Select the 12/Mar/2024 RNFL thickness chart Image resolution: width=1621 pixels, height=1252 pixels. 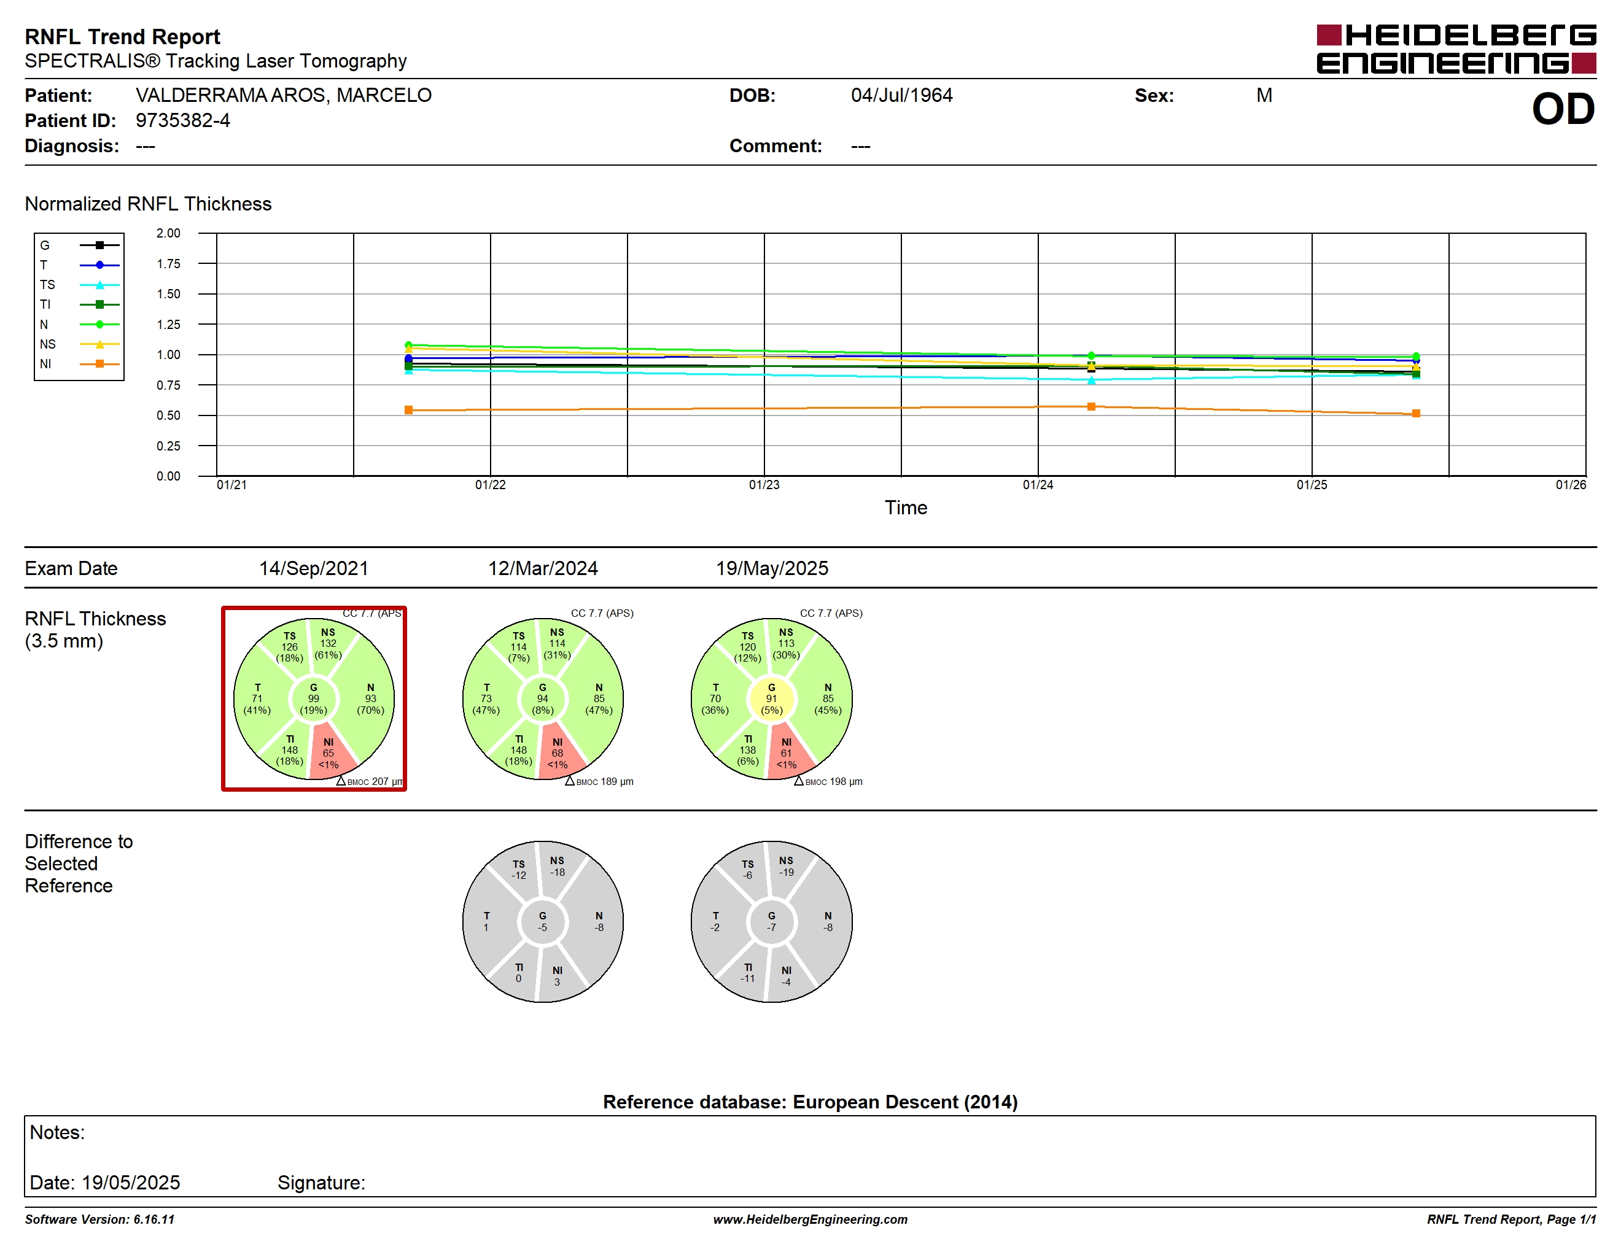[543, 698]
